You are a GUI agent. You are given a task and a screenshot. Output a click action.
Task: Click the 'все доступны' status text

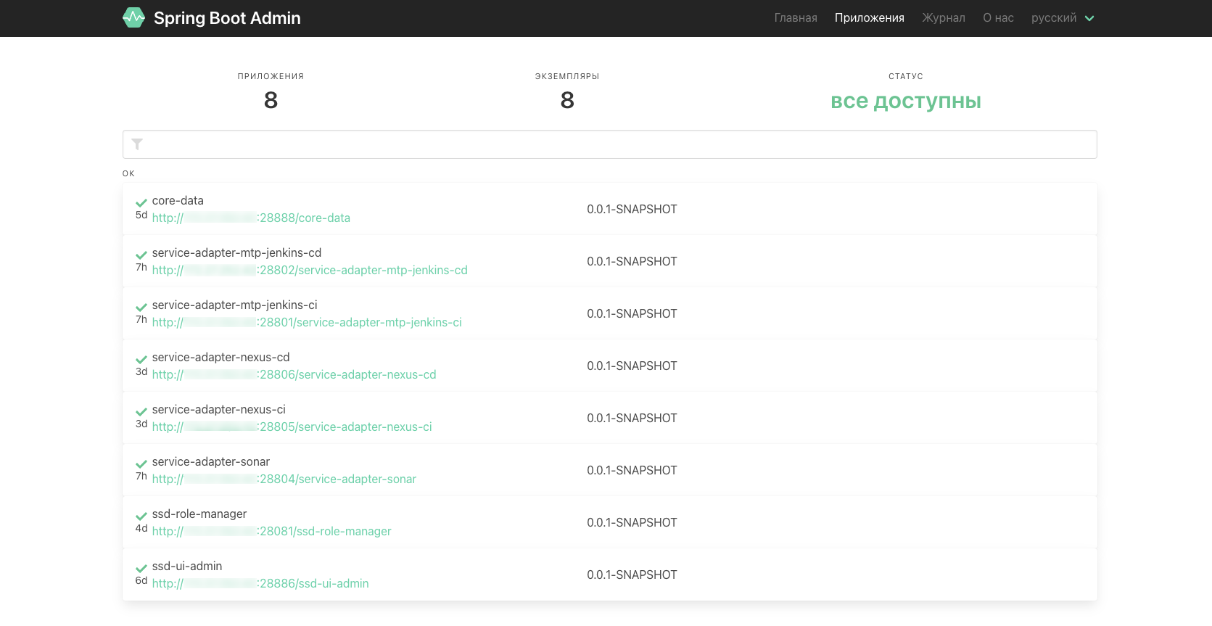[906, 101]
